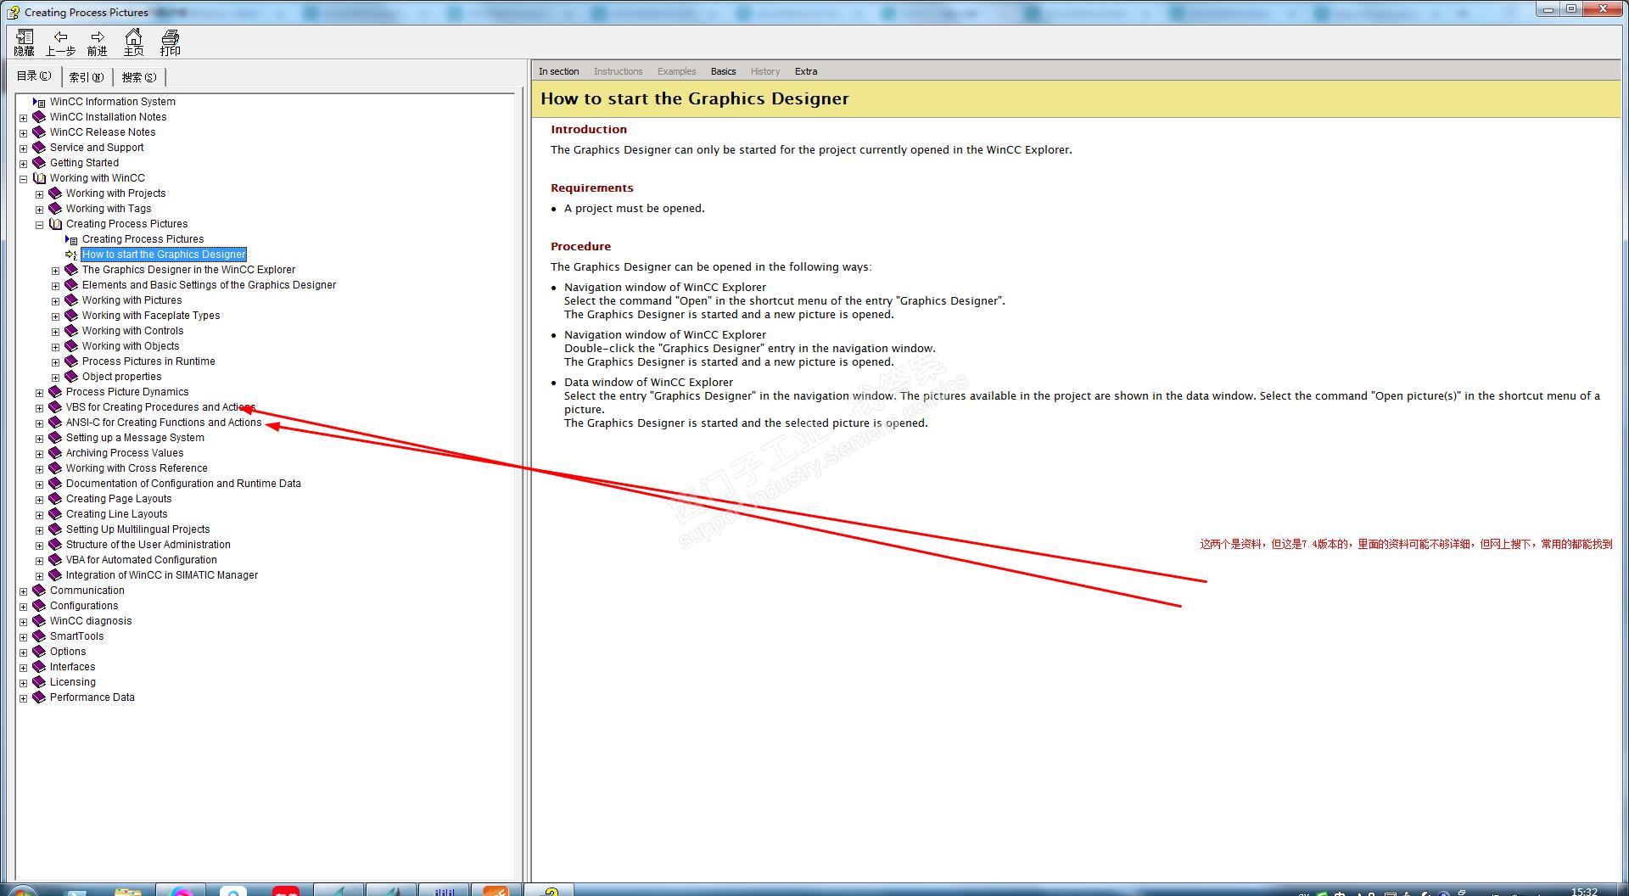Click the Windows Start button on taskbar

[x=20, y=891]
